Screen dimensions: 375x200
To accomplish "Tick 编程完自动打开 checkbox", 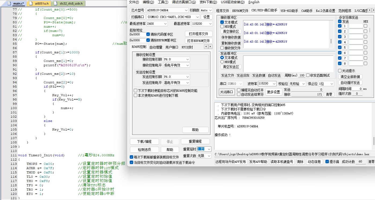I will click(x=239, y=90).
